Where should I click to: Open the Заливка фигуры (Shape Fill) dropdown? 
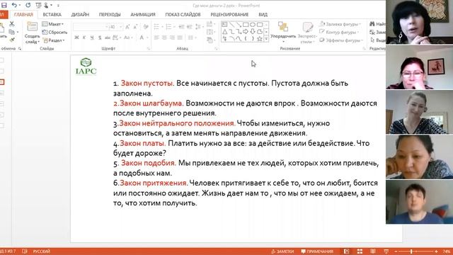pos(340,24)
